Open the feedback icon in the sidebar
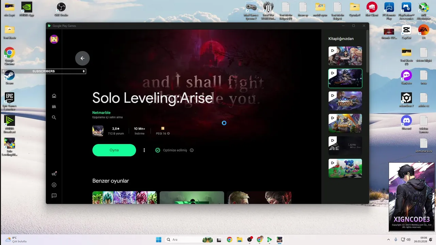 coord(54,196)
